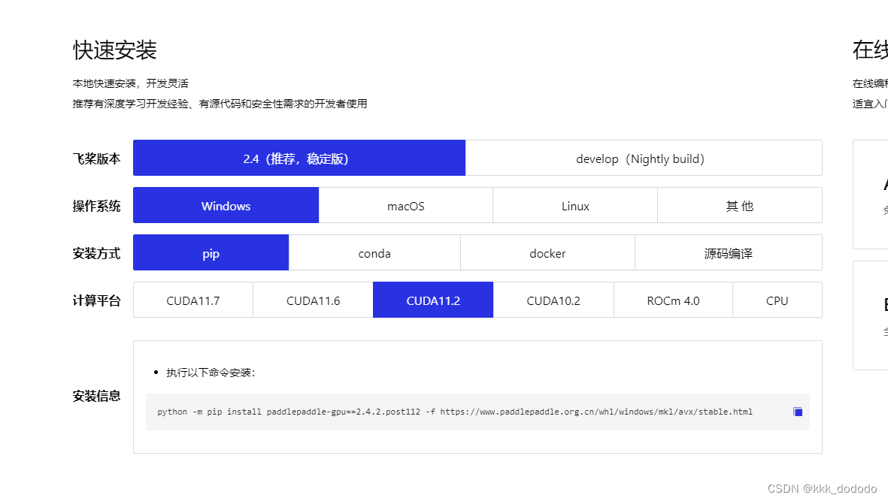Select pip installation method
888x501 pixels.
pos(211,253)
